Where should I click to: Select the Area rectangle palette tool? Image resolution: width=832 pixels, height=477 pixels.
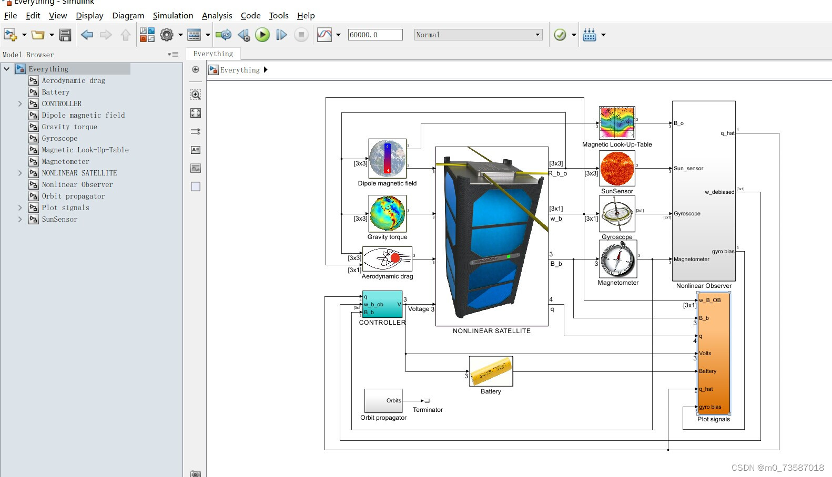196,186
